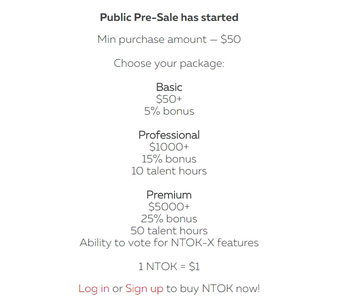This screenshot has height=303, width=354.
Task: Click the 5% bonus line
Action: point(169,111)
